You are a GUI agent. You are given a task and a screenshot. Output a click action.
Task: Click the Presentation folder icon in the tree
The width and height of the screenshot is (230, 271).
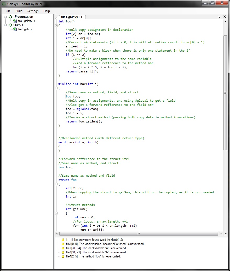pyautogui.click(x=10, y=17)
